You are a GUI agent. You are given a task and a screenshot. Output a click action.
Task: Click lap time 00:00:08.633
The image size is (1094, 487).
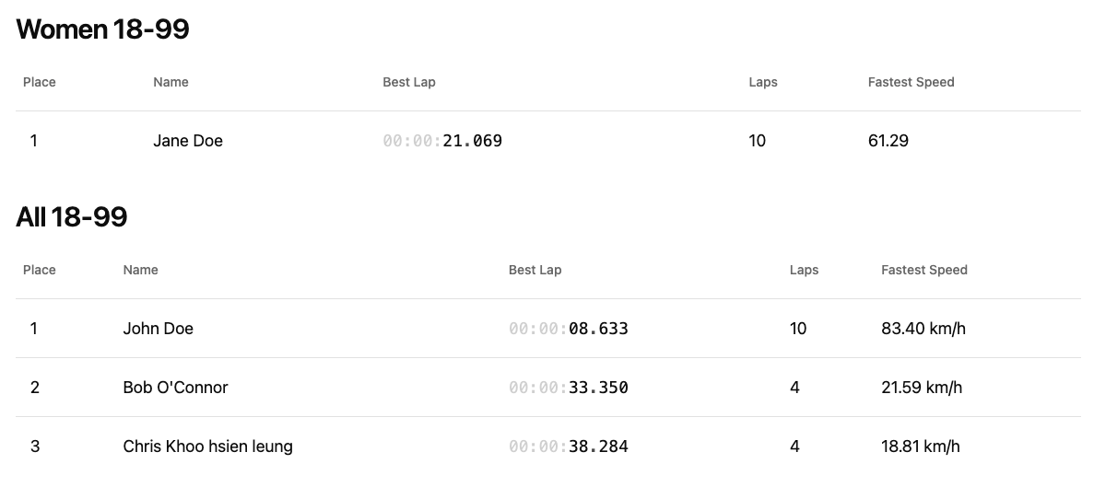click(x=569, y=329)
